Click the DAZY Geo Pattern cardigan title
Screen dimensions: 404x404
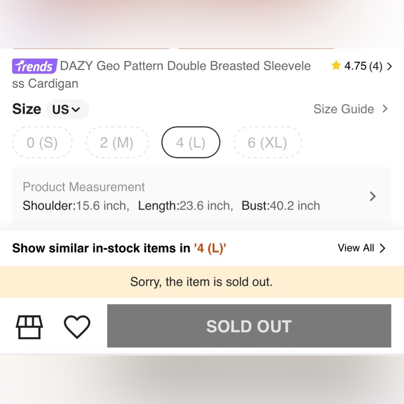coord(185,66)
